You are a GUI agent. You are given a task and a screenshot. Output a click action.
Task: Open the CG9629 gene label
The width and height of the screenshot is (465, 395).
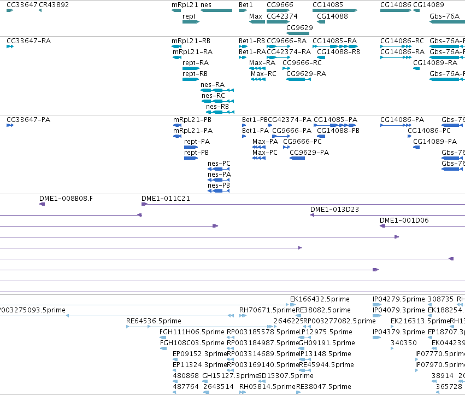click(299, 27)
